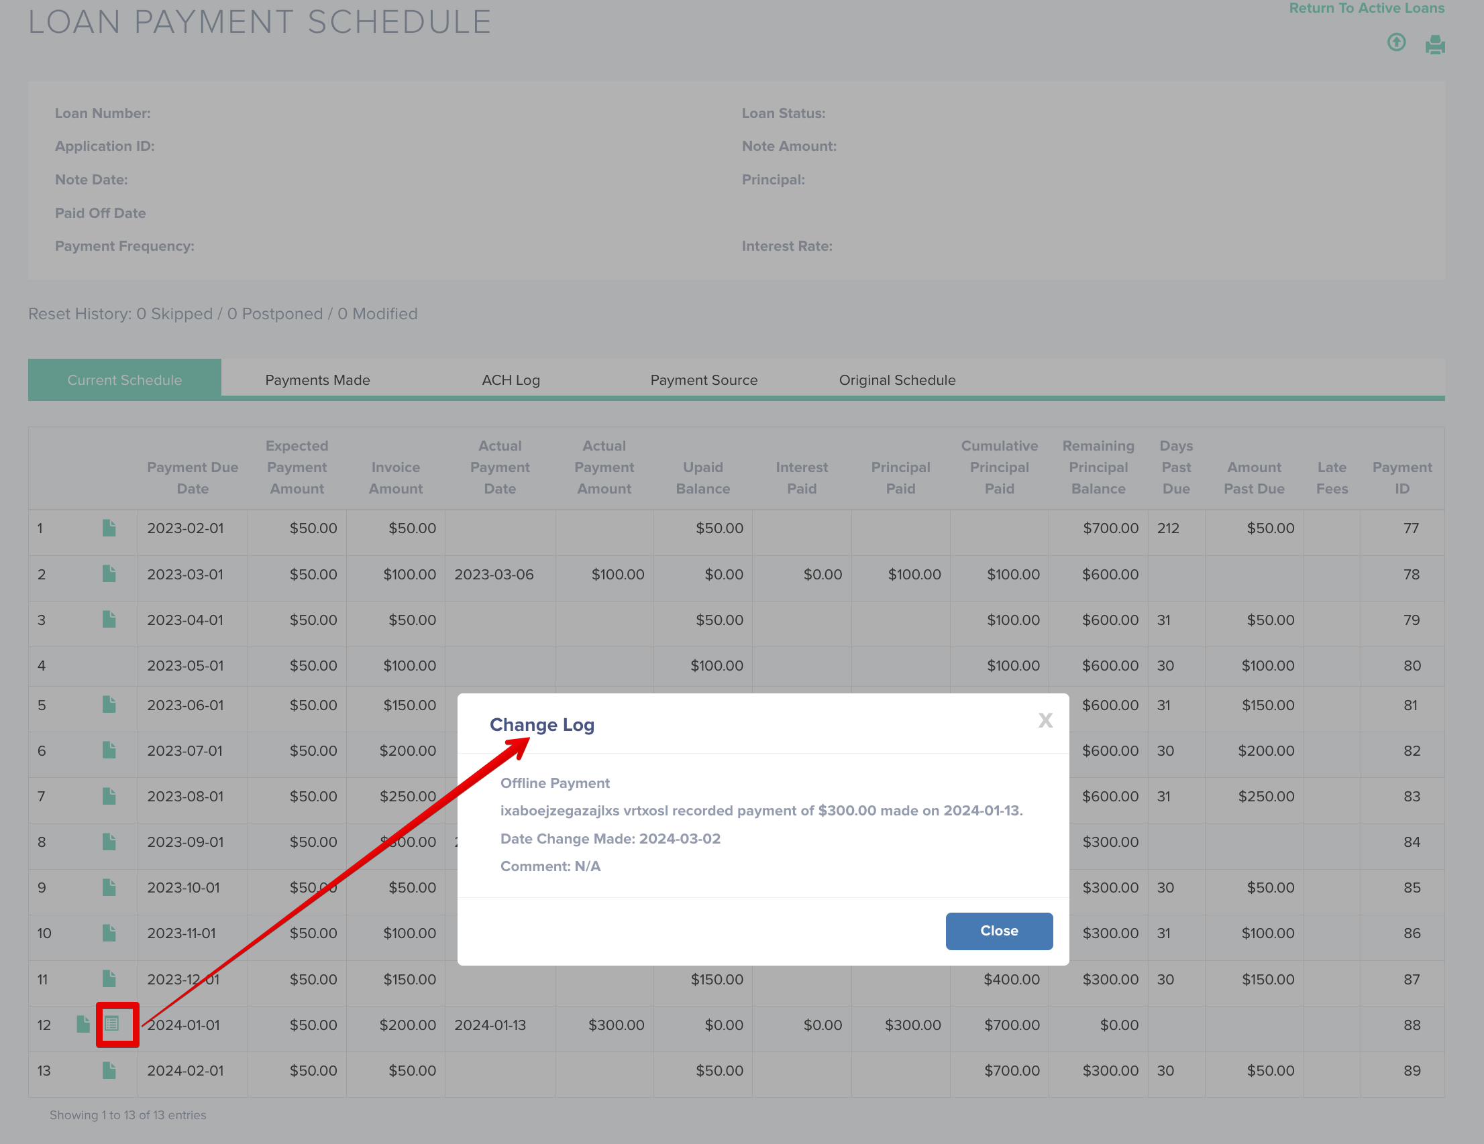Switch to Original Schedule tab
The height and width of the screenshot is (1144, 1484).
tap(897, 380)
